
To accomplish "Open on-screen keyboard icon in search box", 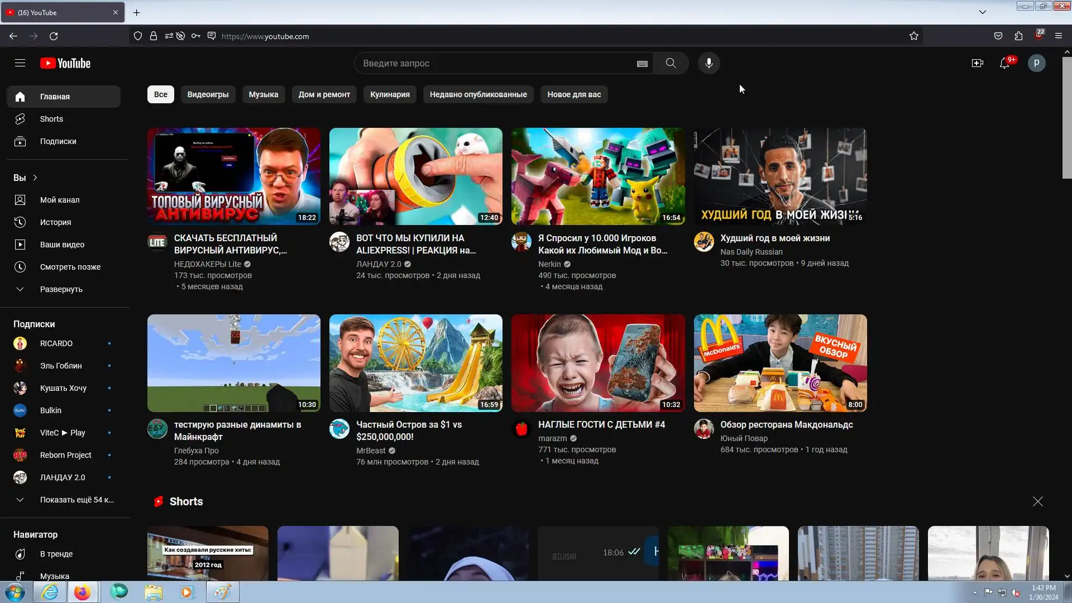I will pos(642,64).
